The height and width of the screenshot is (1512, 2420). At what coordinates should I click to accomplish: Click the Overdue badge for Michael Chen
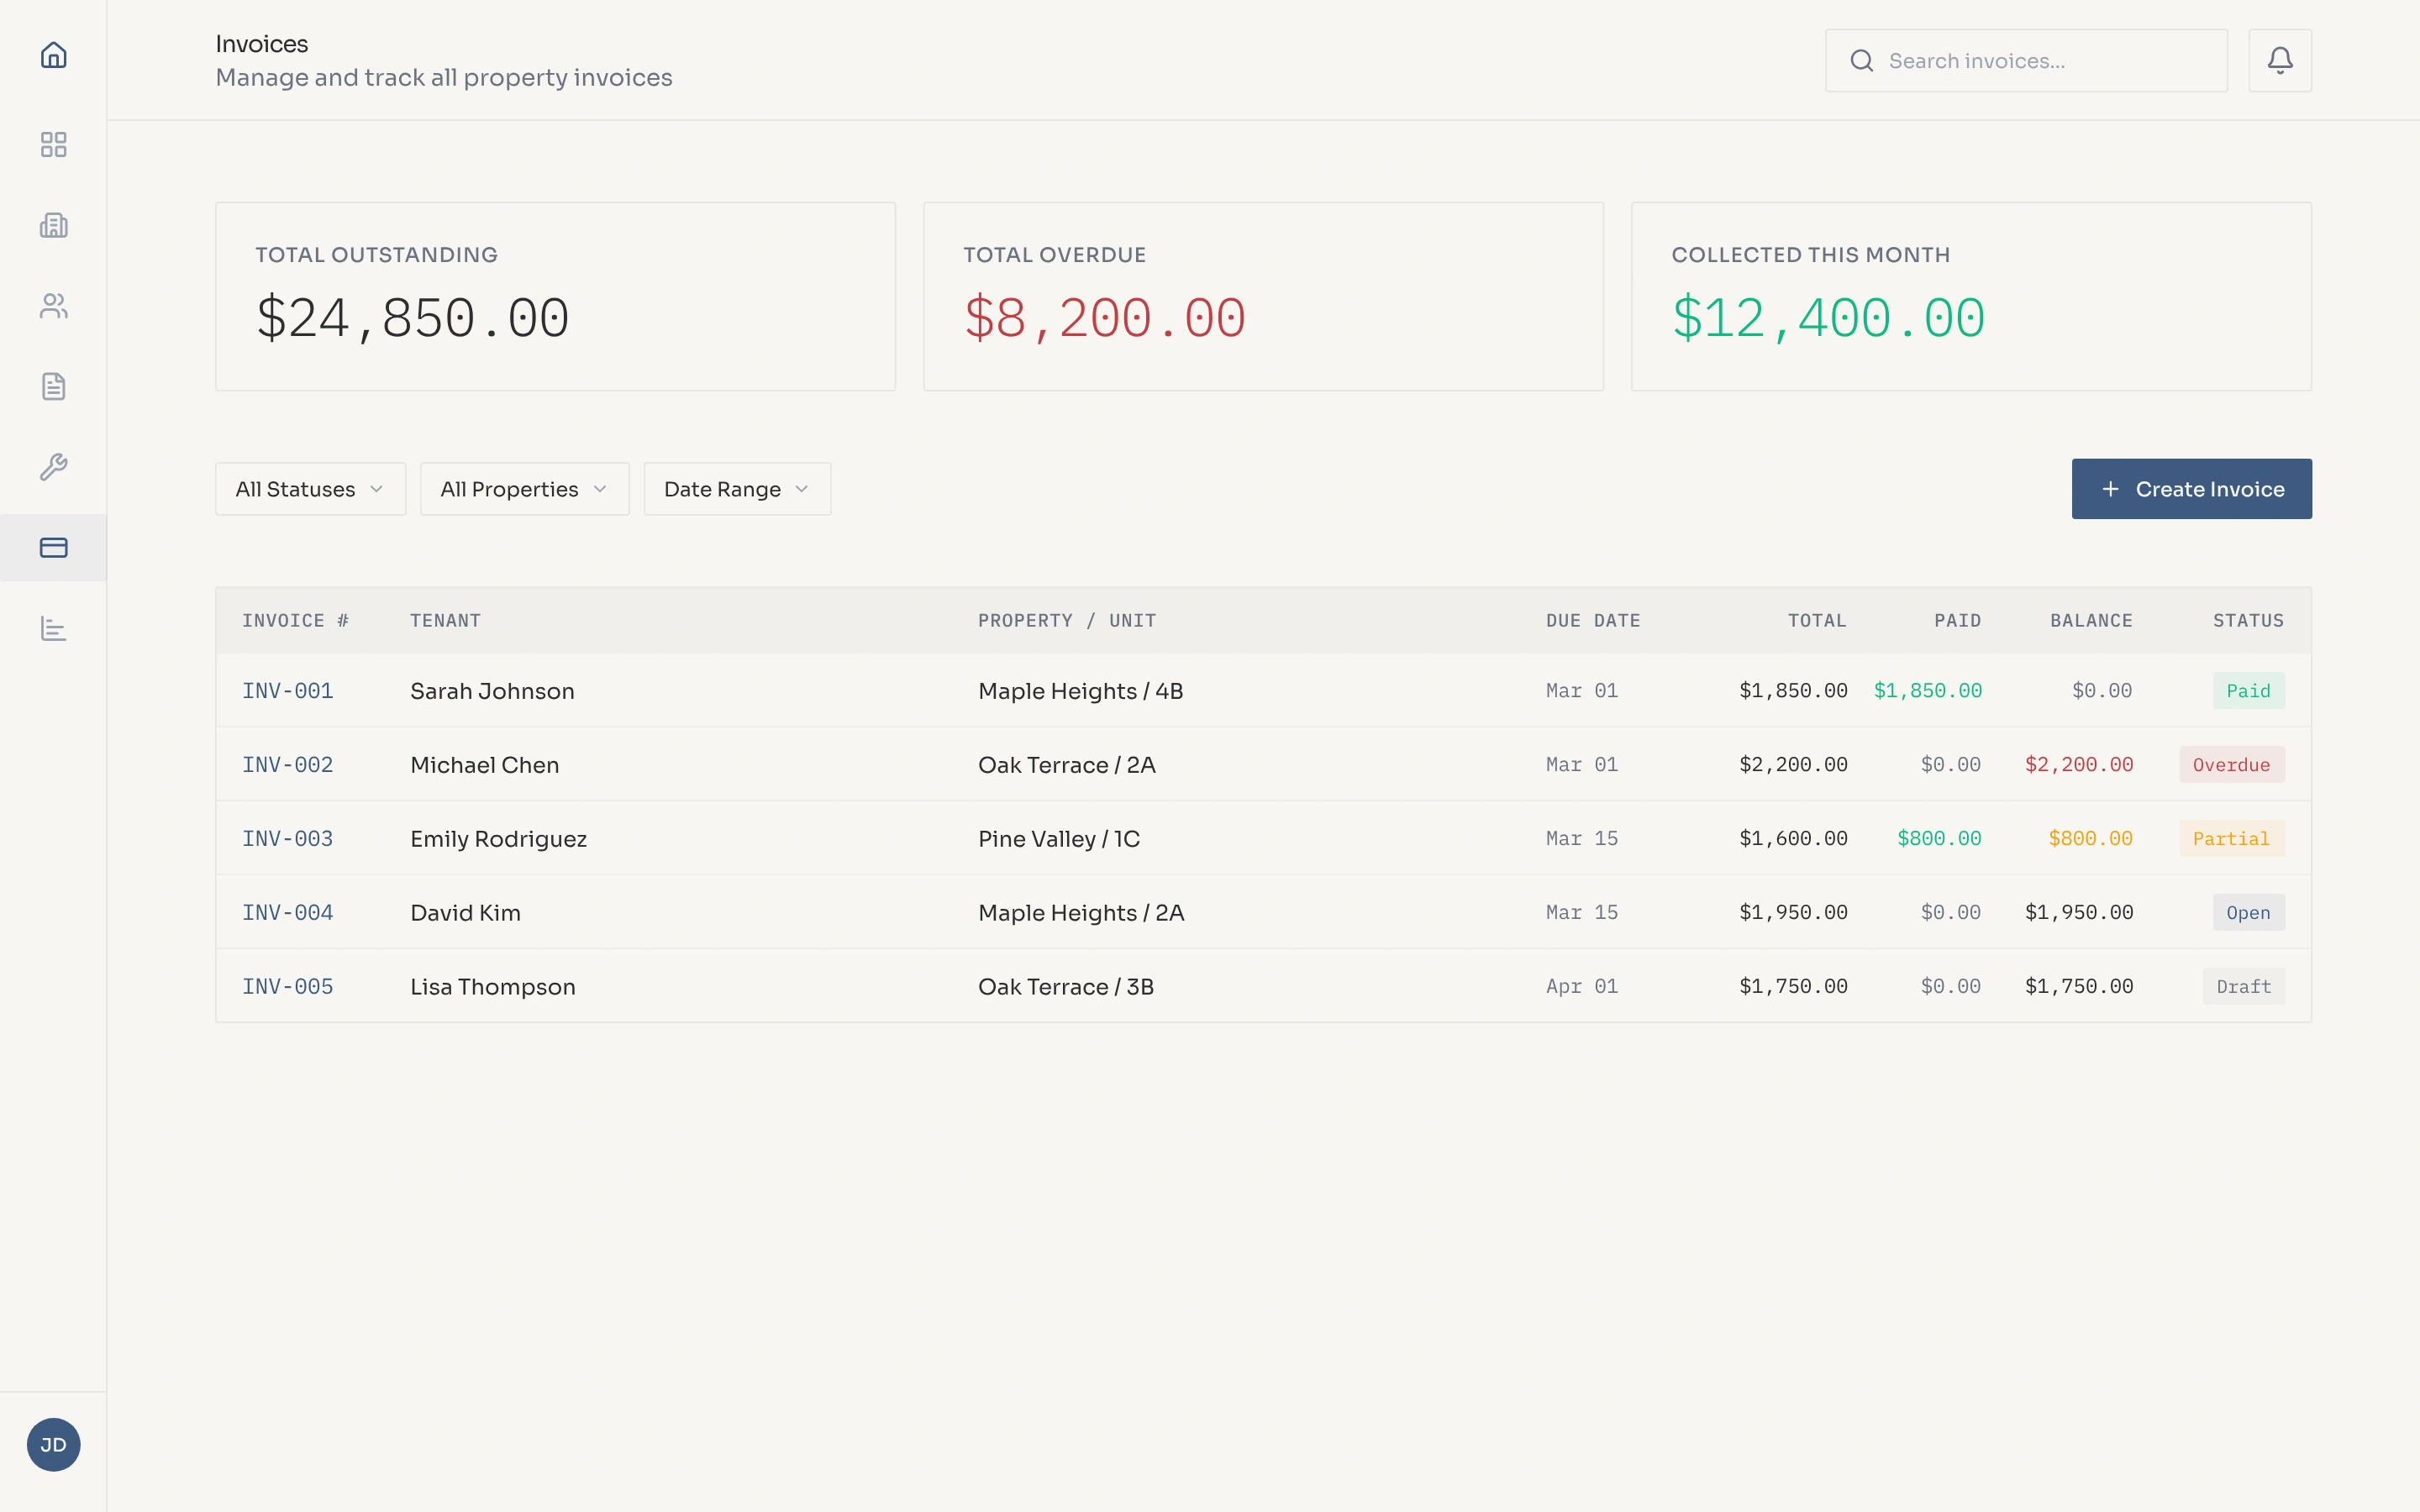(2231, 764)
